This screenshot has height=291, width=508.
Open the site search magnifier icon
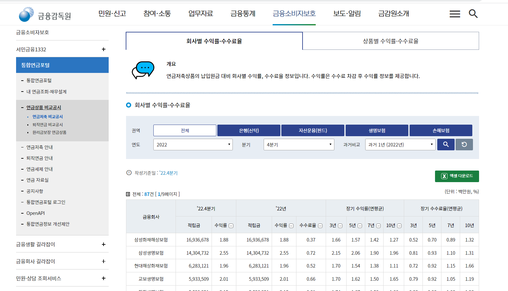tap(473, 13)
